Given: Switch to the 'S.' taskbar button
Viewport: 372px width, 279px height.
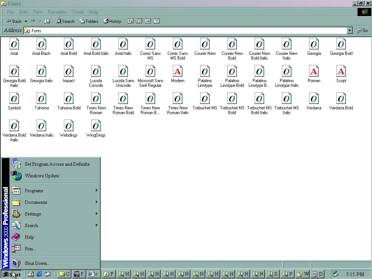Looking at the screenshot, I should click(x=273, y=274).
